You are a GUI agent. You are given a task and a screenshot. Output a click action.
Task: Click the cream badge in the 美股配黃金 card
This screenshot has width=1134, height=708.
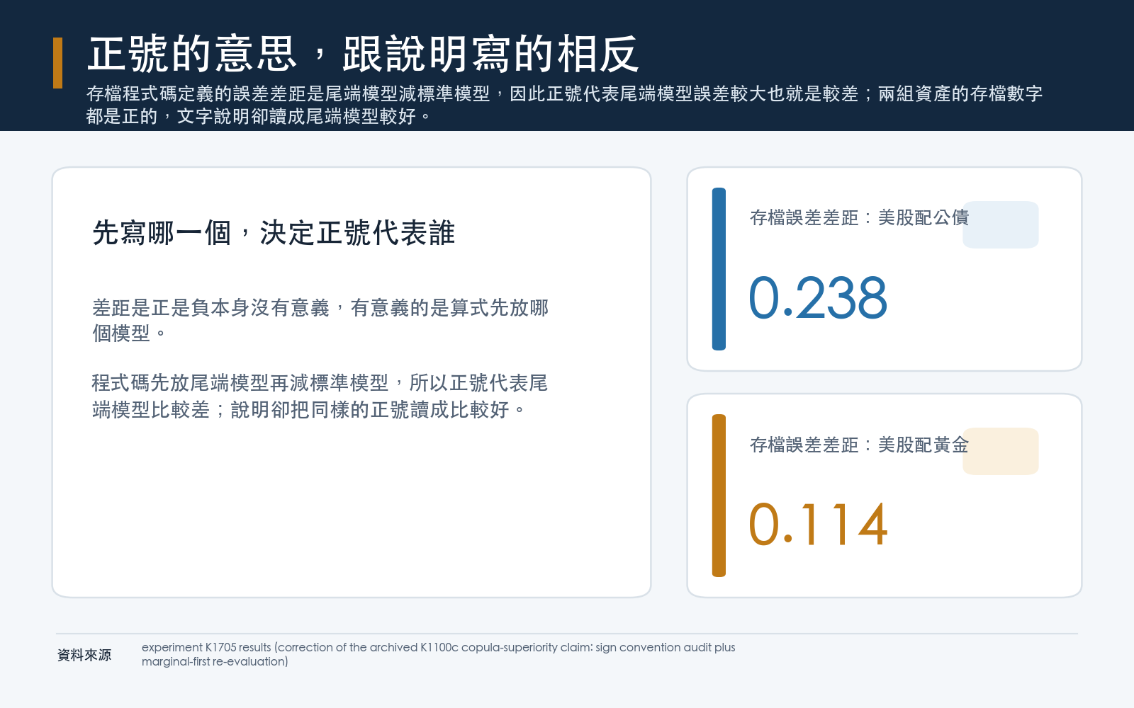click(1001, 451)
